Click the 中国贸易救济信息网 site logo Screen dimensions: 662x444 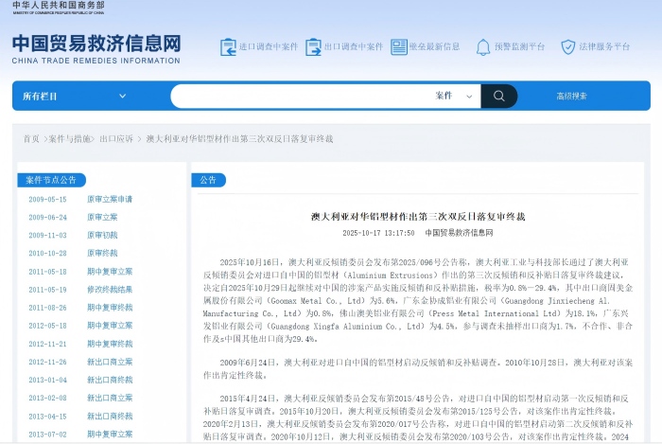(x=96, y=47)
